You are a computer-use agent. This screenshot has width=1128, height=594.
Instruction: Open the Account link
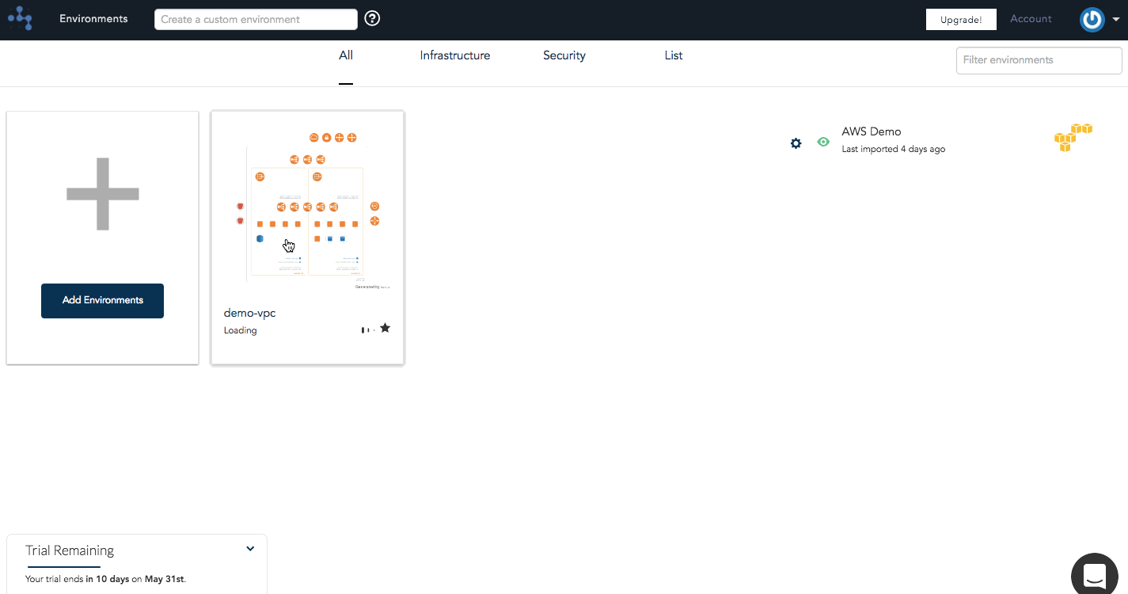[1031, 19]
